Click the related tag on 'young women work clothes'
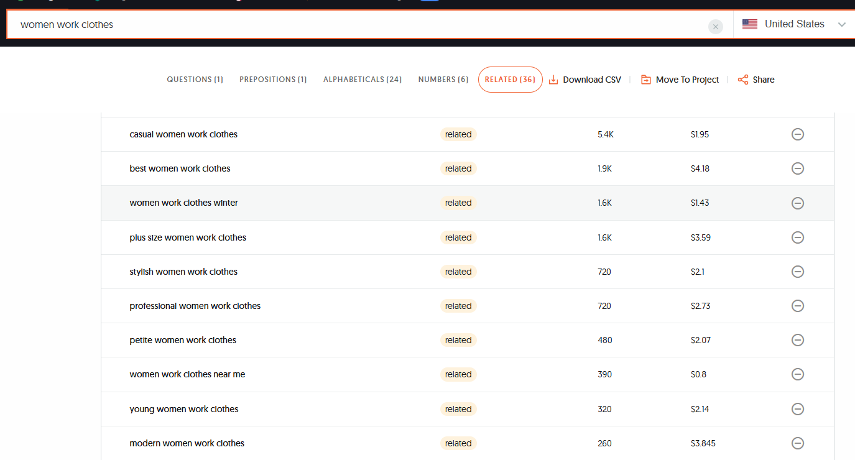The image size is (855, 460). tap(458, 409)
